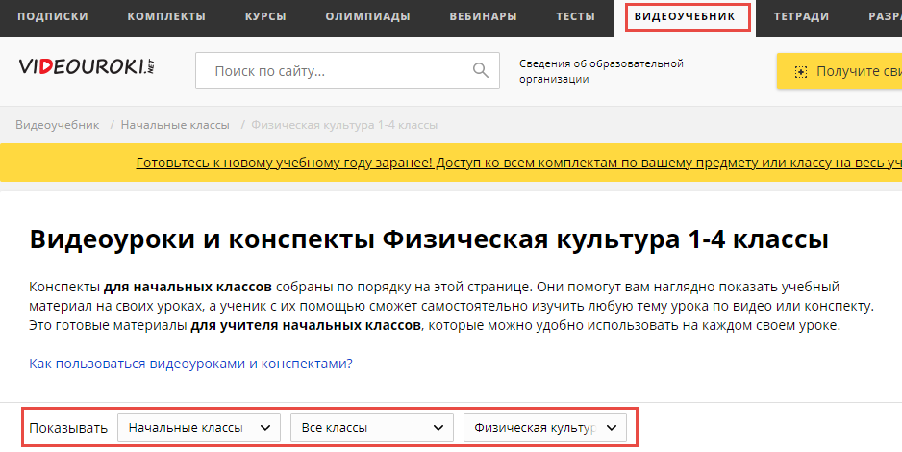Expand the Физическая культура dropdown

pyautogui.click(x=545, y=427)
